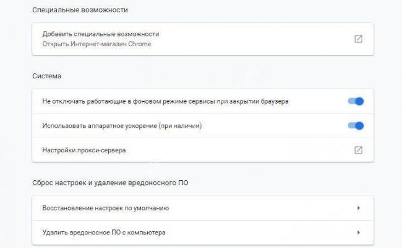The image size is (402, 248).
Task: Open Настройки прокси-сервера entry
Action: click(203, 150)
